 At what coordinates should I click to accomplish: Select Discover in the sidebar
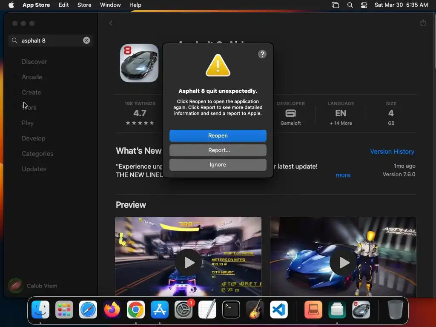(x=34, y=62)
